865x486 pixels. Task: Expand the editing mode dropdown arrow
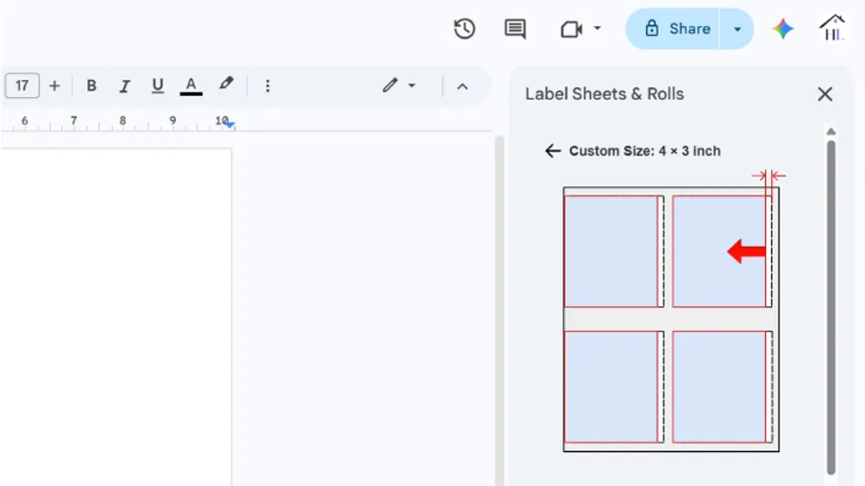[412, 85]
